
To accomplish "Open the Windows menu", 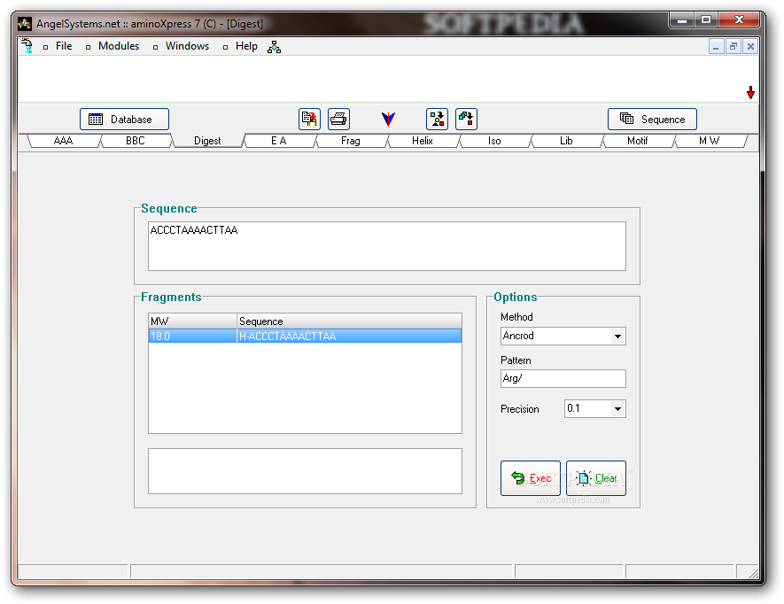I will (x=187, y=46).
